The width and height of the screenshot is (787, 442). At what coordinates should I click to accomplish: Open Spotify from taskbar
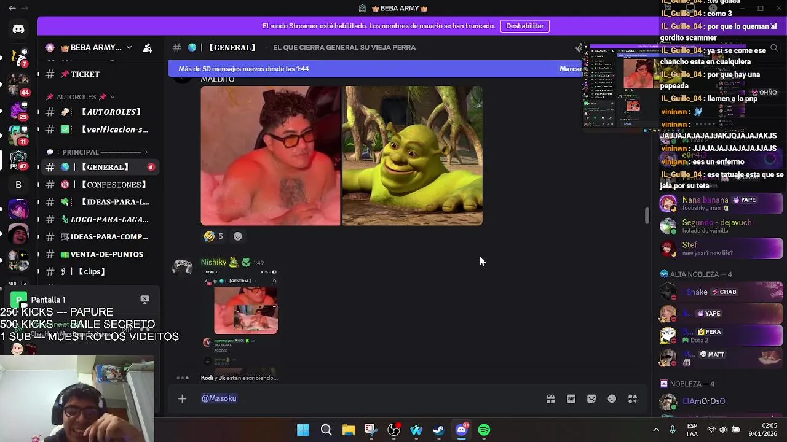coord(484,430)
